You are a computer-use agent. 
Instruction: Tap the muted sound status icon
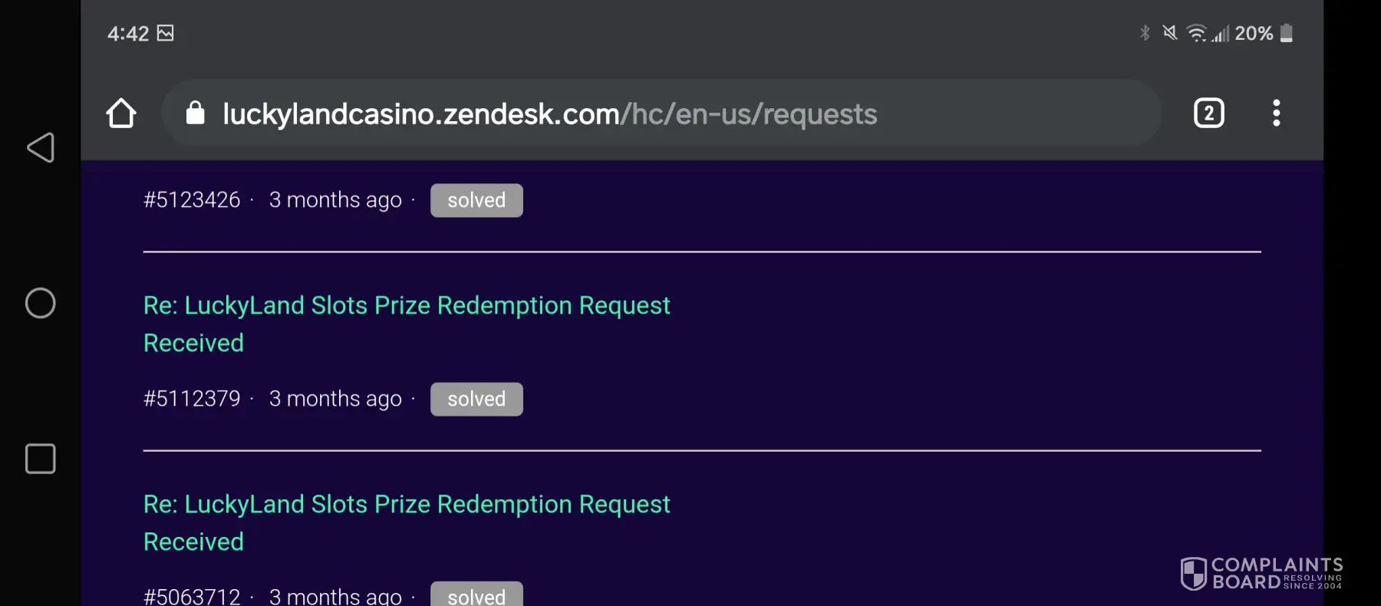(1169, 33)
